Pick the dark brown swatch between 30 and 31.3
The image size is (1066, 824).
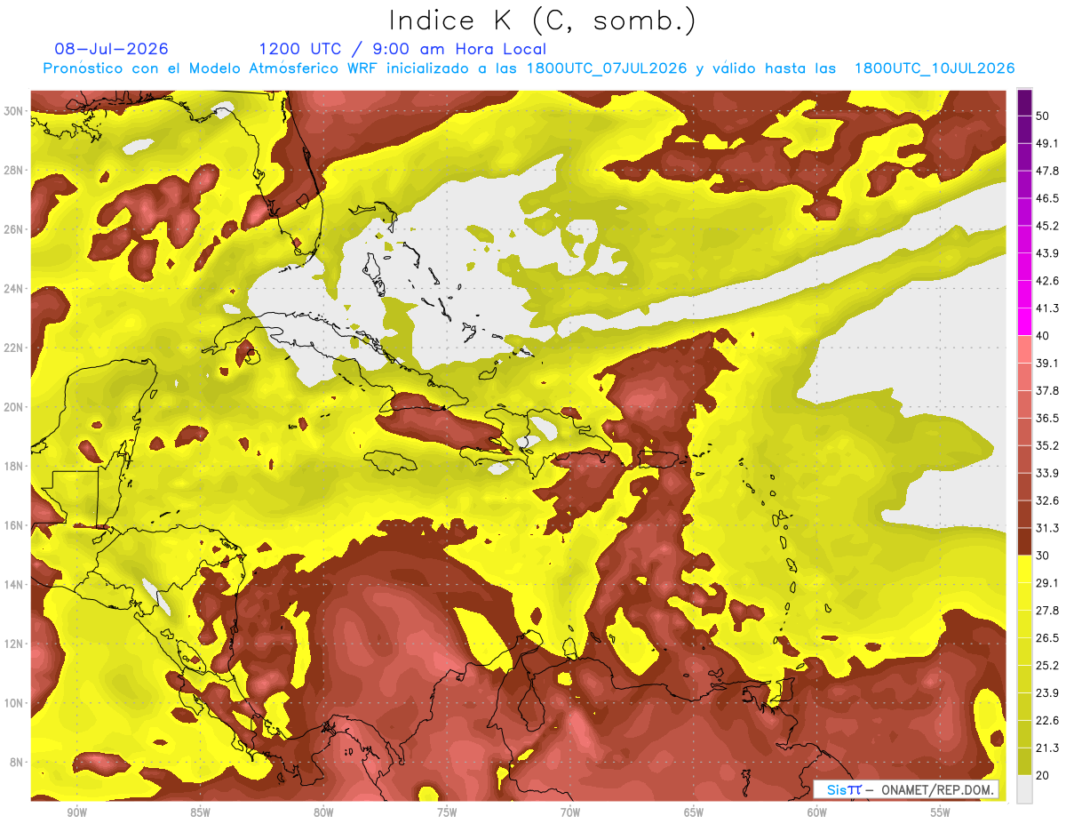point(1024,541)
